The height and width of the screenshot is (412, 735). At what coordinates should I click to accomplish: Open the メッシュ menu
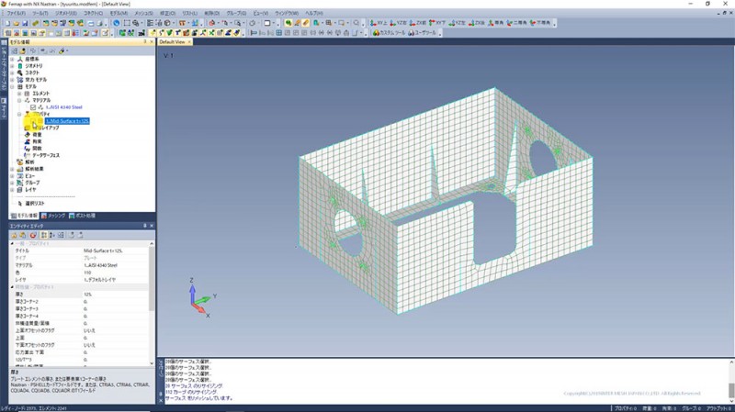coord(143,13)
